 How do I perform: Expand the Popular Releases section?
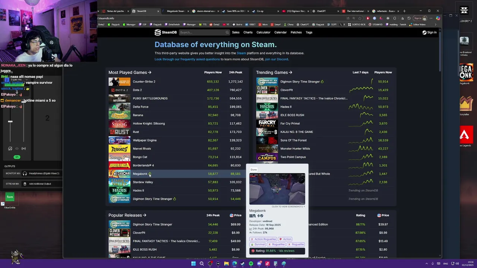[127, 215]
